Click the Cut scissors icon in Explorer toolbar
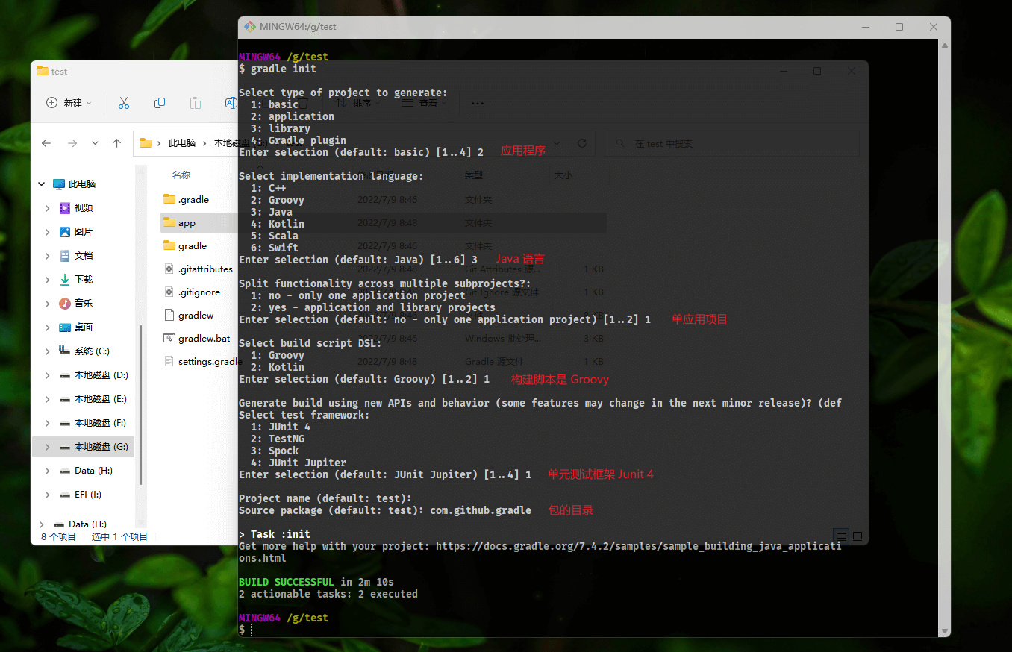This screenshot has height=652, width=1012. 124,103
